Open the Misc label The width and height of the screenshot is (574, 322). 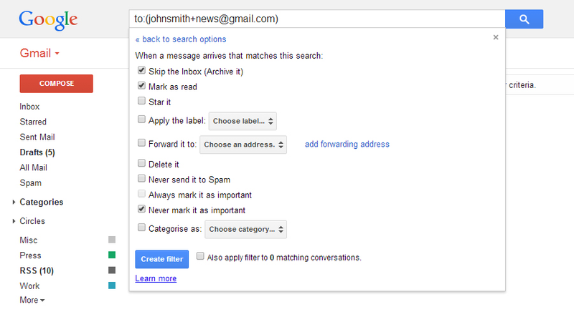[29, 240]
